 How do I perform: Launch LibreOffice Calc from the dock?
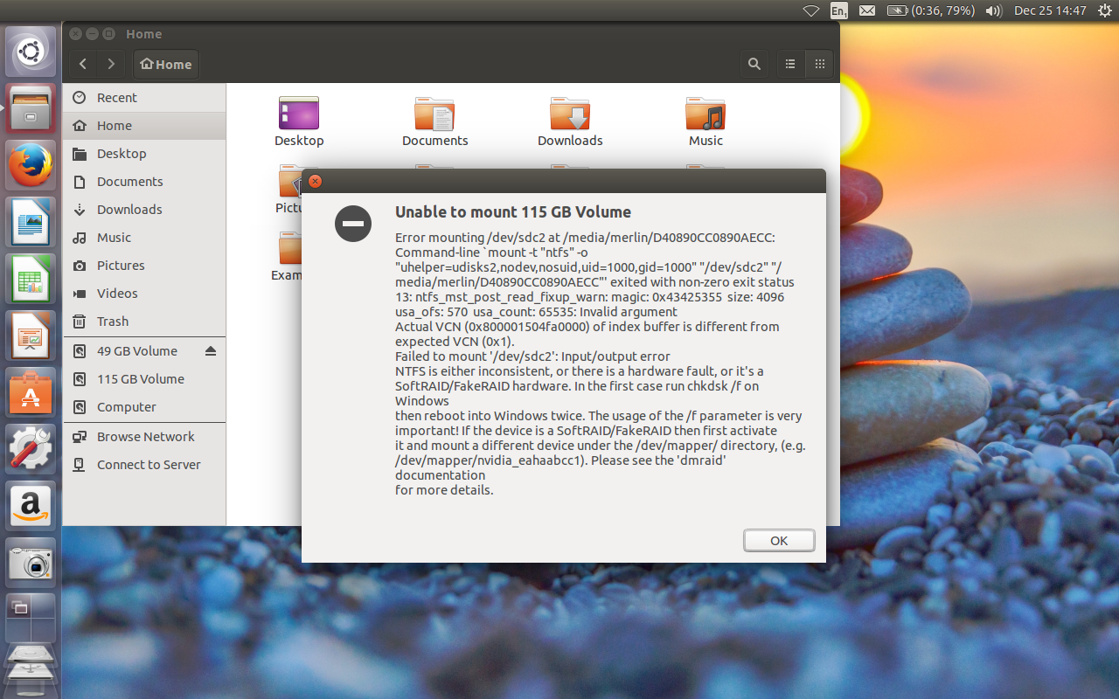(x=31, y=279)
